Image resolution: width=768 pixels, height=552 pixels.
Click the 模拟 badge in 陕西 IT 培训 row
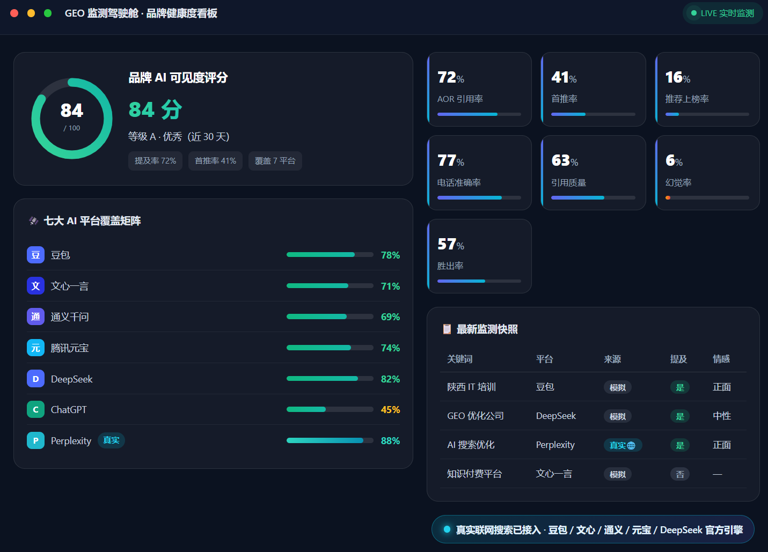click(x=618, y=387)
